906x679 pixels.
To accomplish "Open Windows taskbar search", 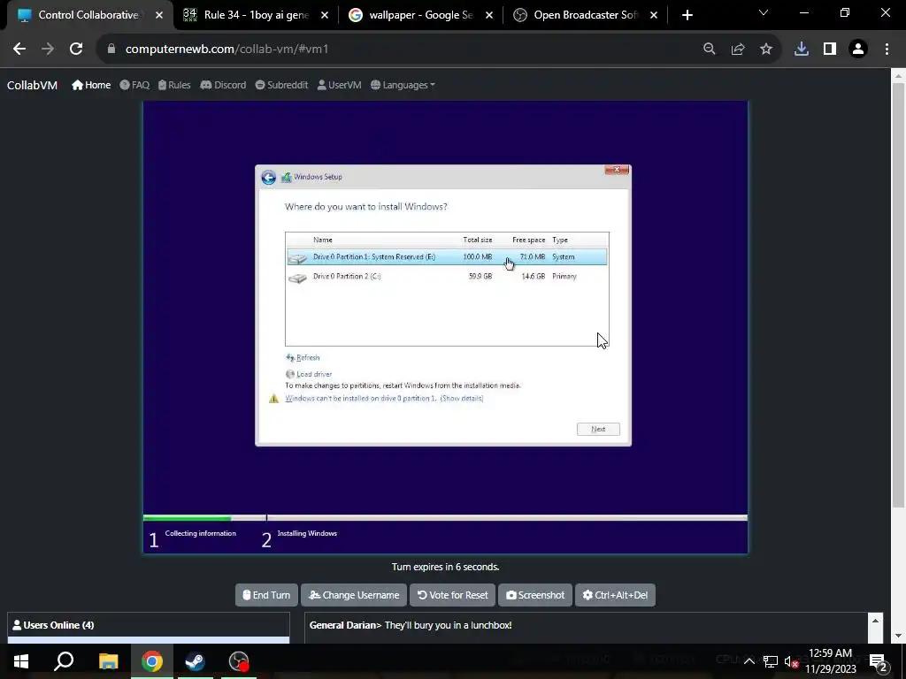I will (64, 661).
